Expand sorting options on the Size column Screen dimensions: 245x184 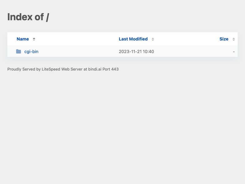[x=234, y=39]
